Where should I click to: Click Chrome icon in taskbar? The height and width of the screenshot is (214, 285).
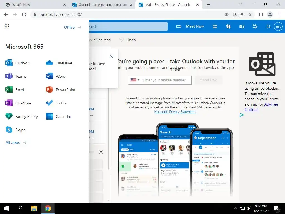coord(48,208)
